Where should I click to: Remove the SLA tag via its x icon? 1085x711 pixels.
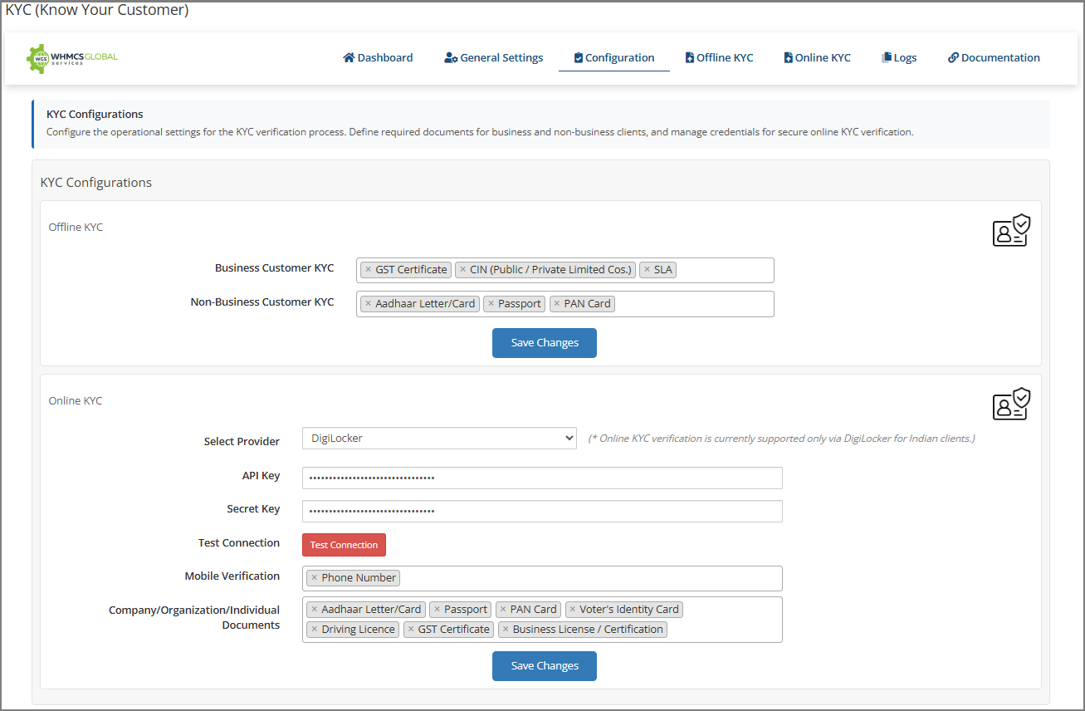[x=648, y=270]
